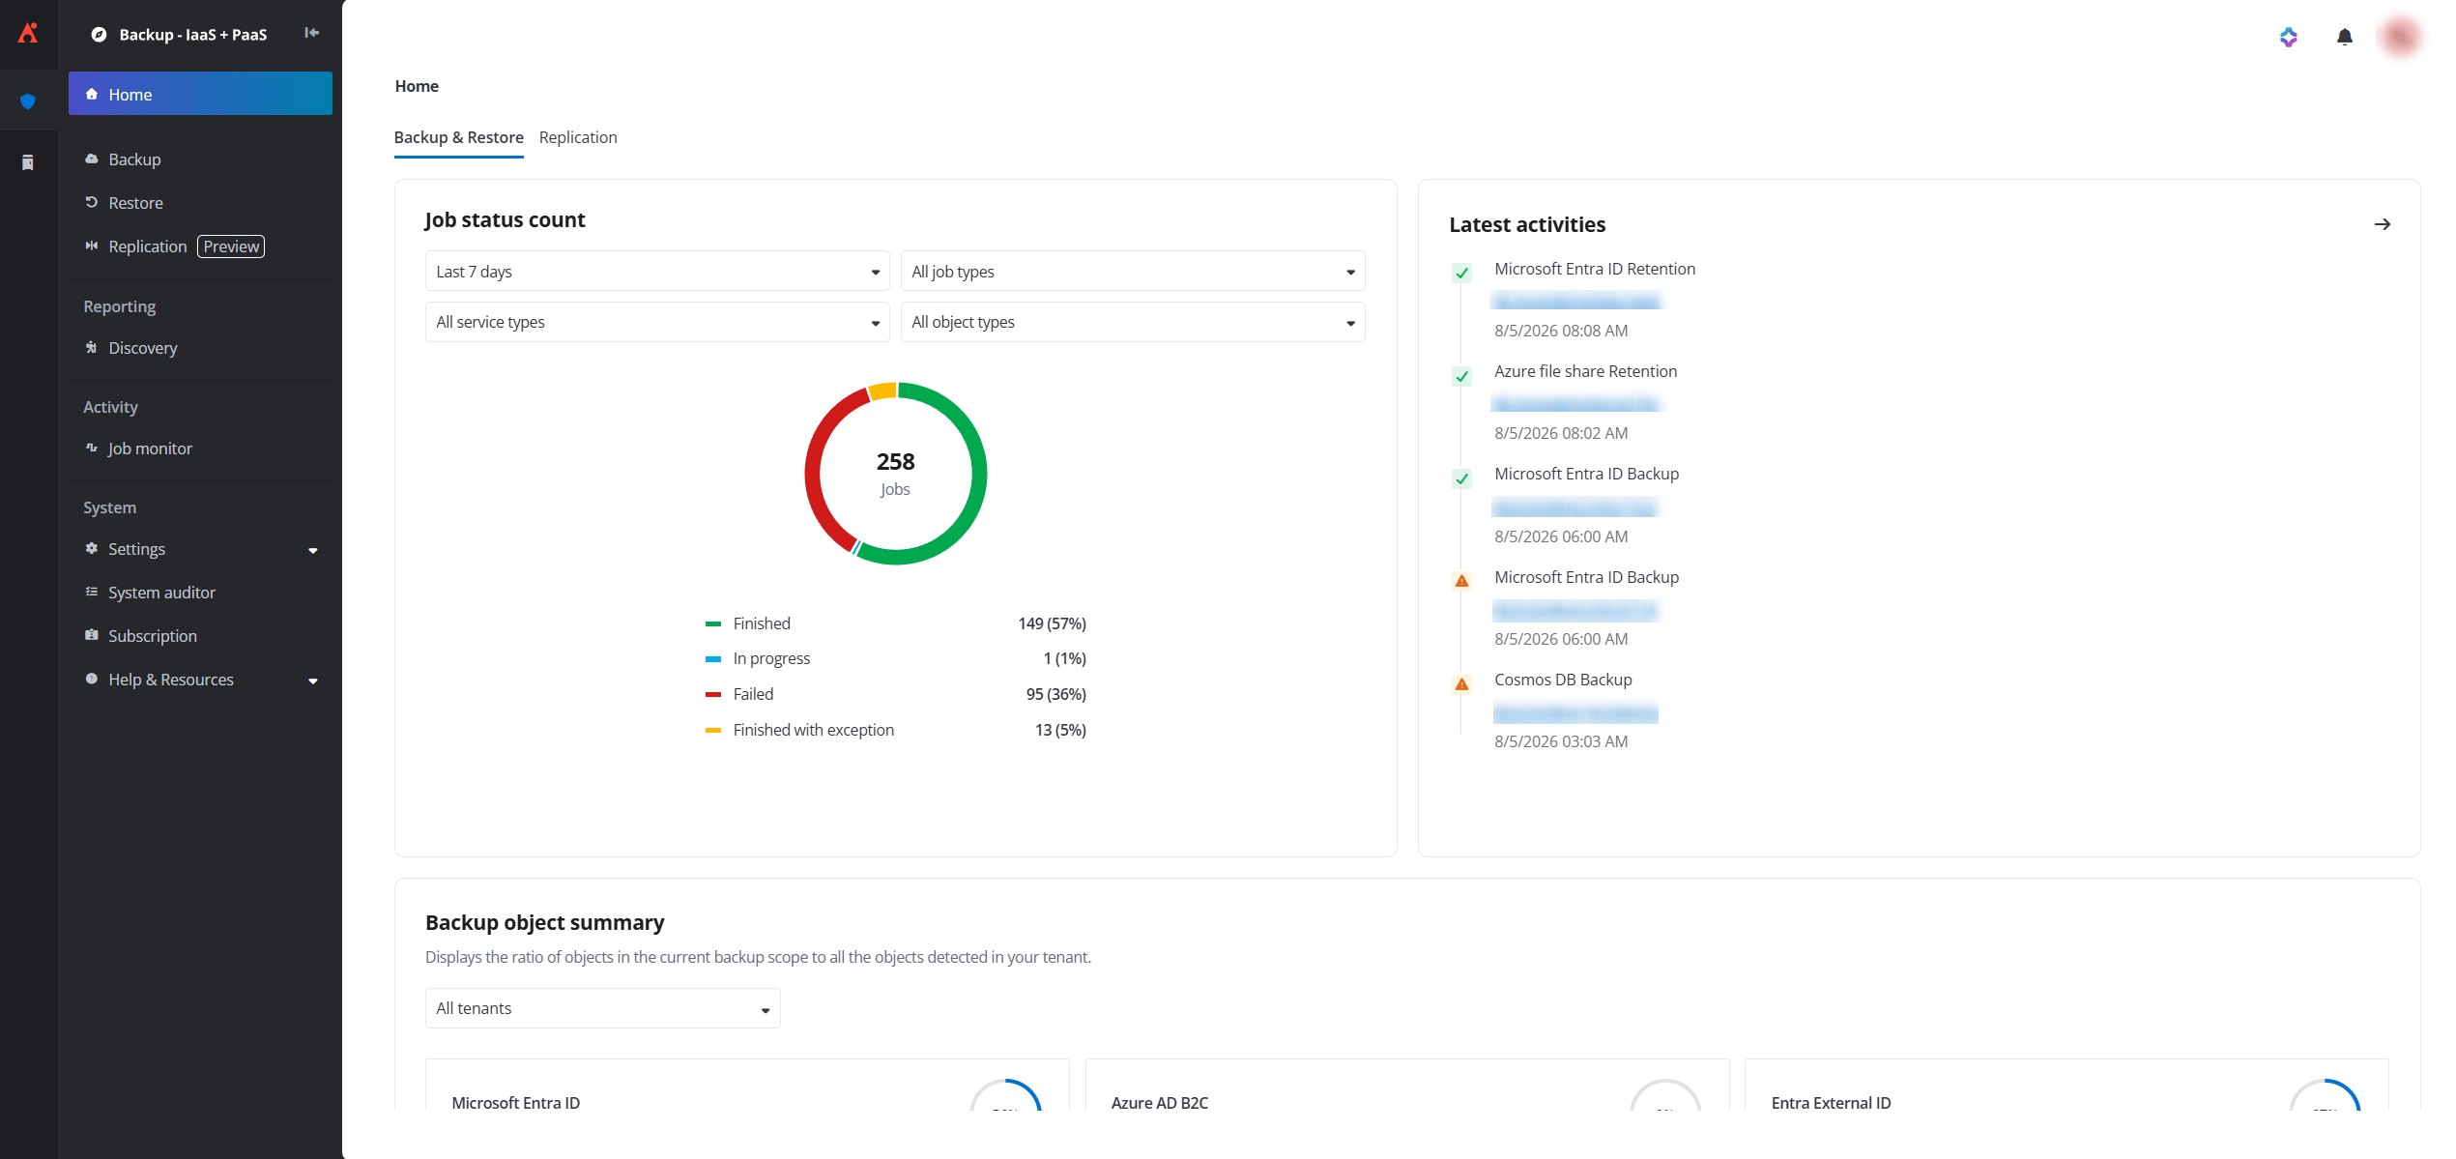
Task: Click success check icon for Microsoft Entra ID Retention
Action: point(1461,273)
